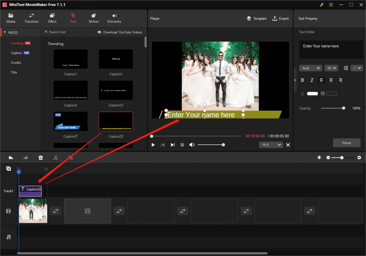Open the Elements library

[x=114, y=18]
